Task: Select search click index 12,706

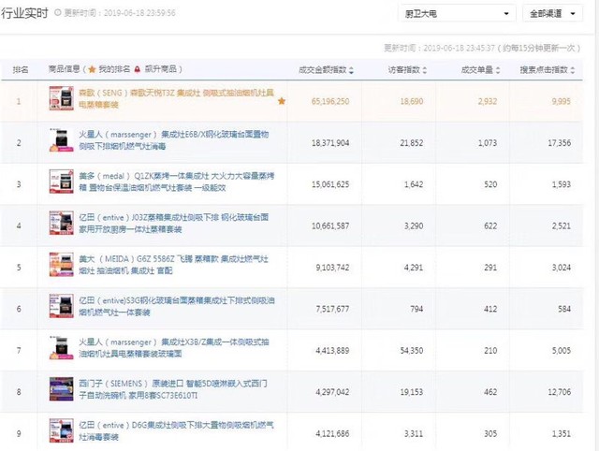Action: pyautogui.click(x=560, y=392)
